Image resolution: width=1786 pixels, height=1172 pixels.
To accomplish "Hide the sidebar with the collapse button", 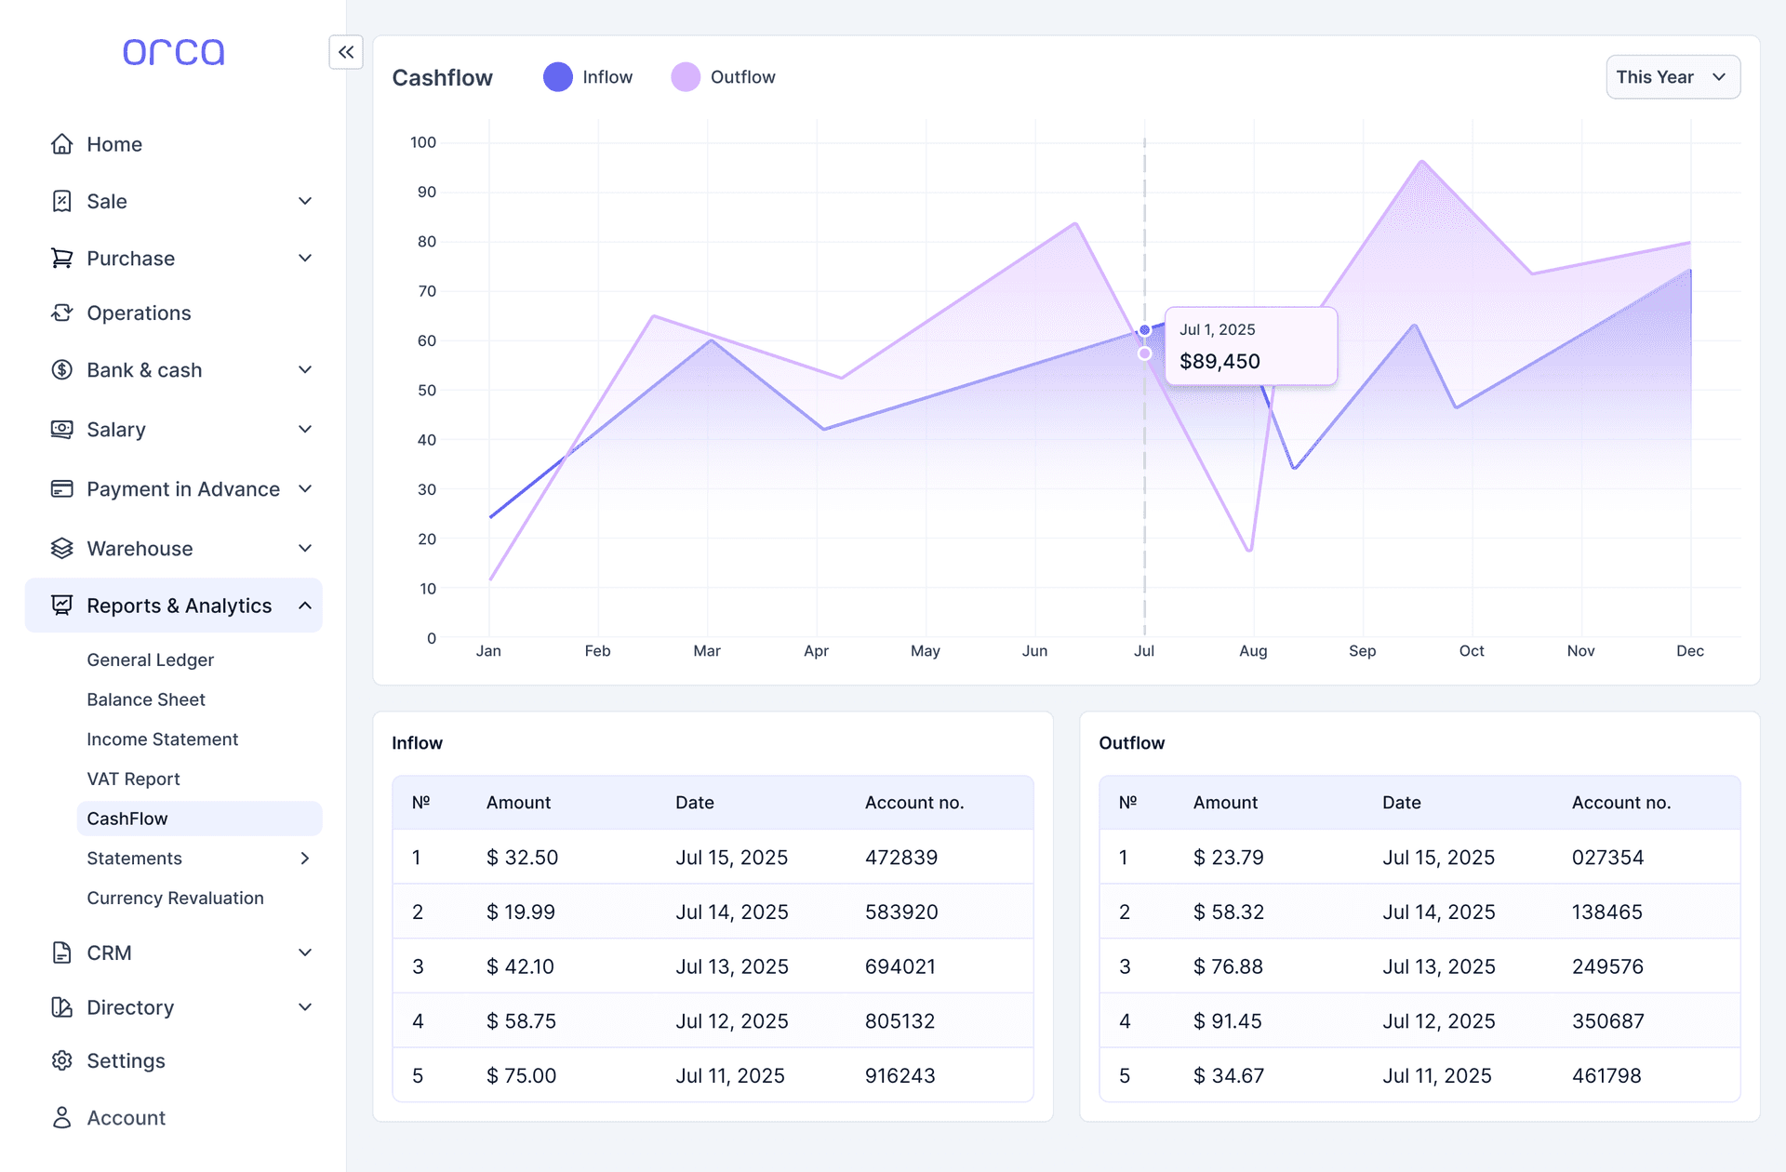I will [345, 53].
